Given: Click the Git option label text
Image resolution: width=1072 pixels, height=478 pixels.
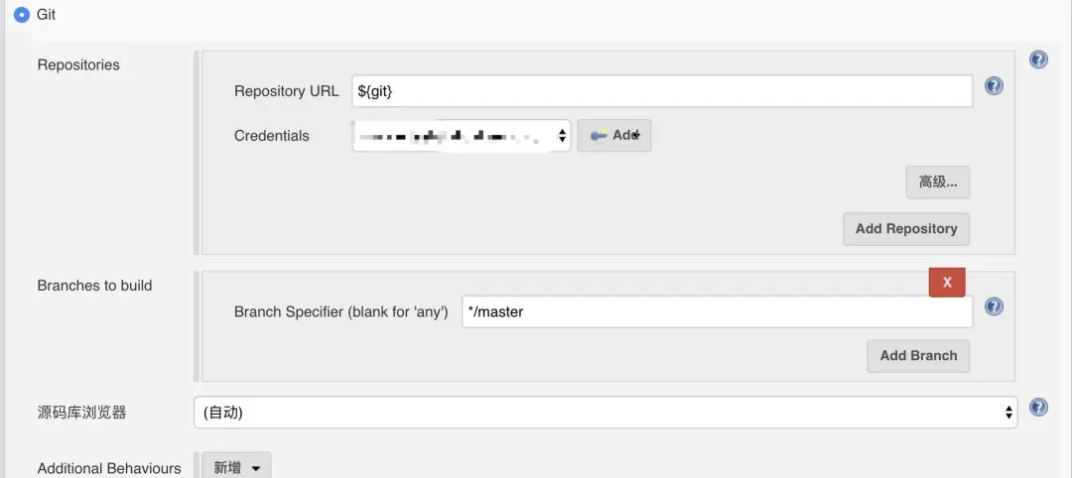Looking at the screenshot, I should pos(46,14).
